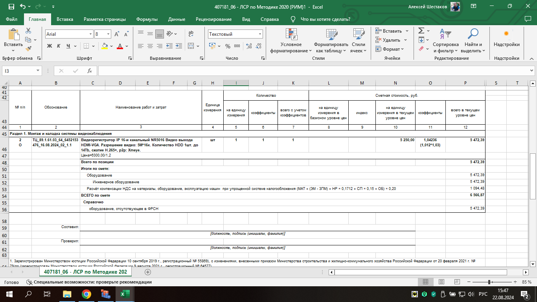Toggle Bold (Ж) formatting
The height and width of the screenshot is (302, 537).
pyautogui.click(x=50, y=46)
